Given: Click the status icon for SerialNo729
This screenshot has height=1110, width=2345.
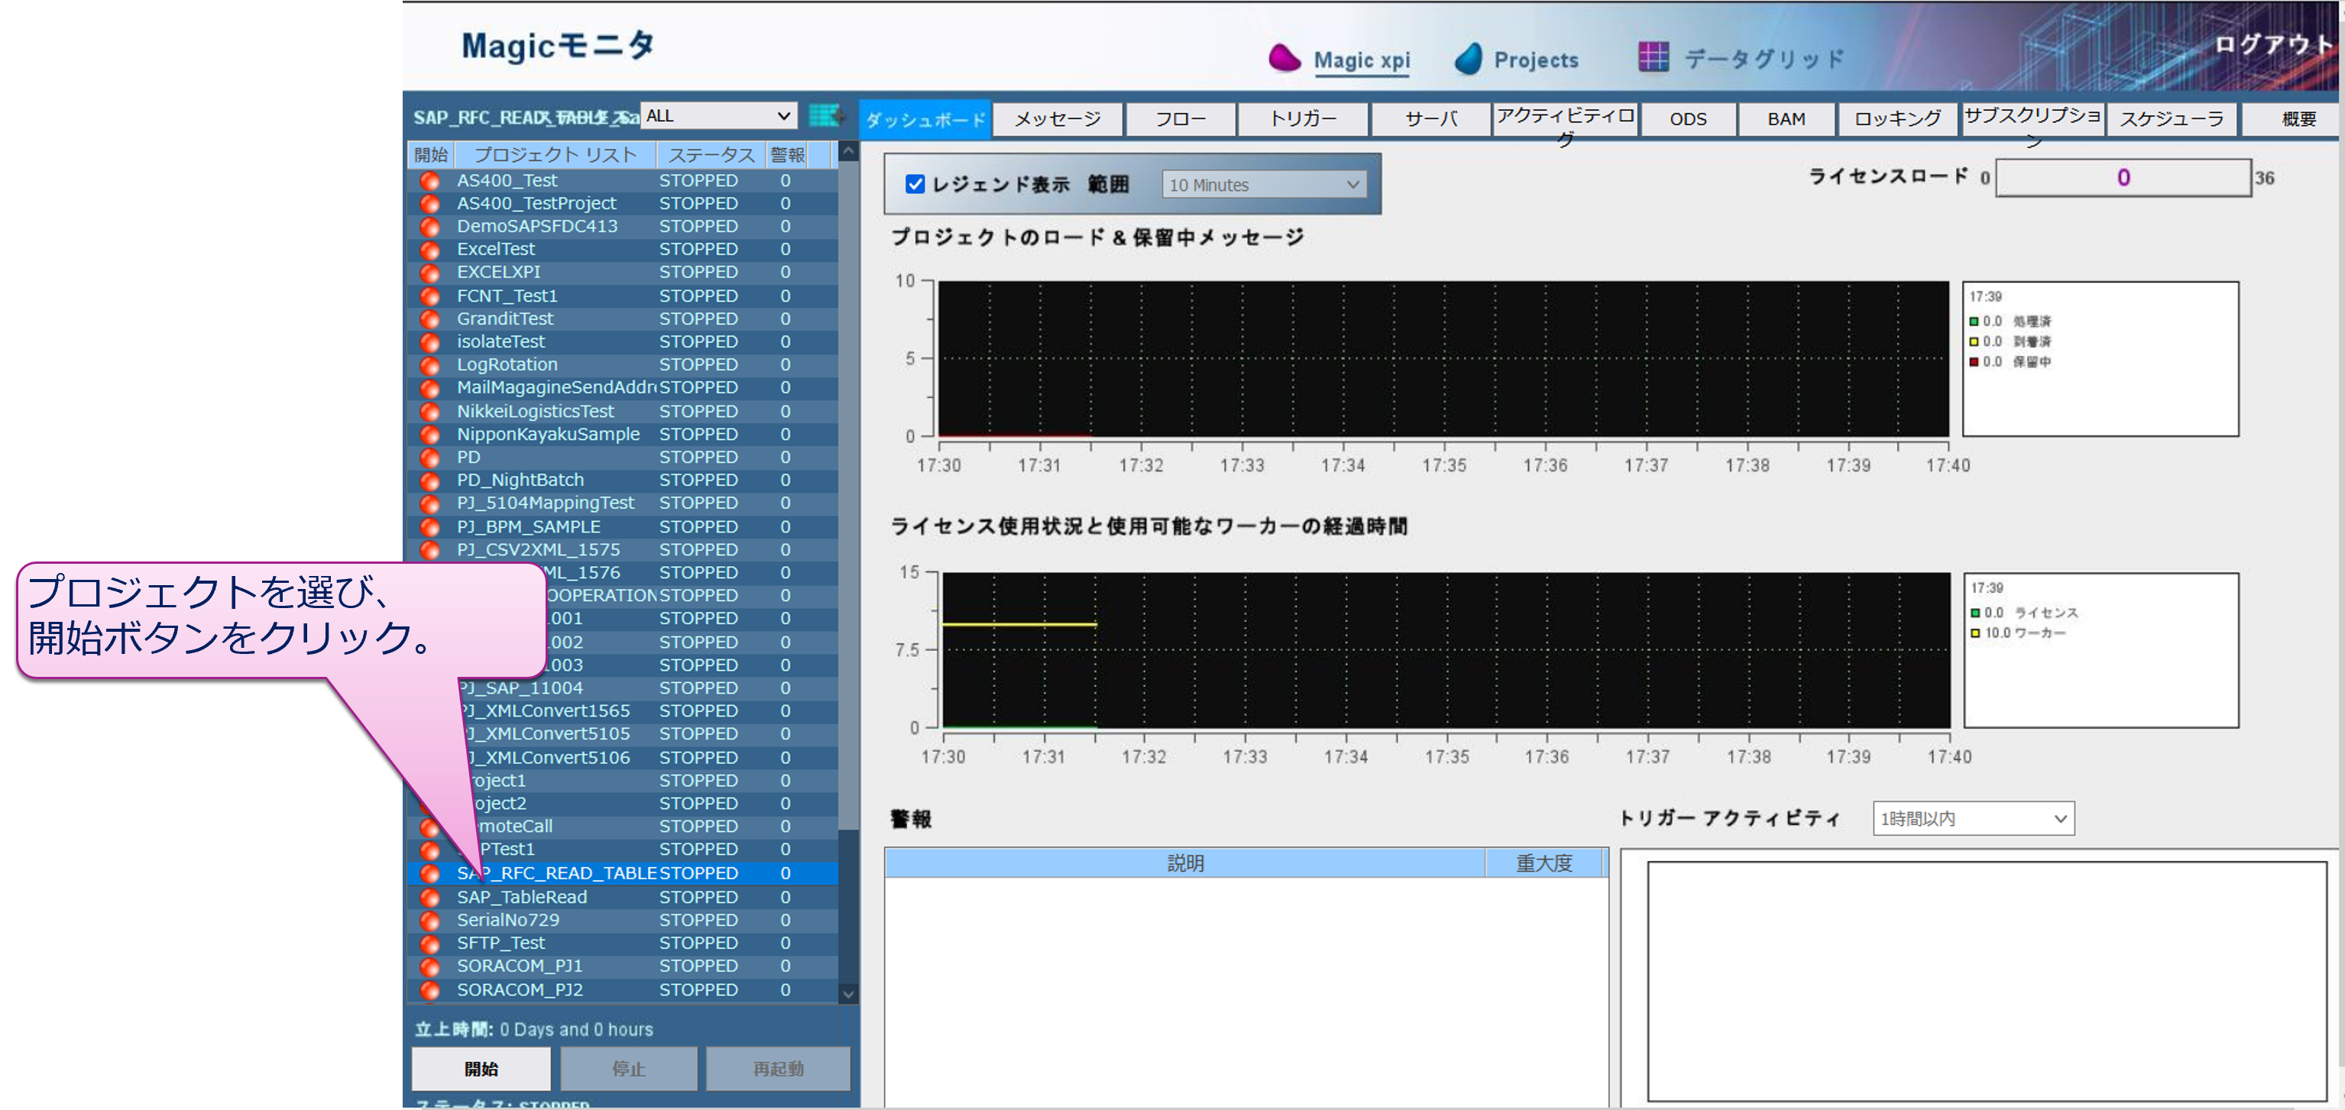Looking at the screenshot, I should click(x=429, y=921).
